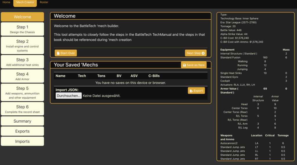
Task: Open the Summary page
Action: (22, 121)
